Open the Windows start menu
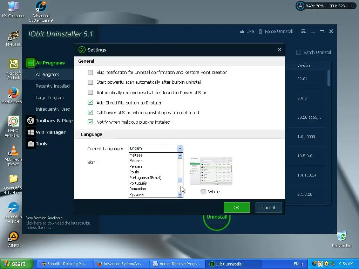This screenshot has height=269, width=359. (16, 264)
